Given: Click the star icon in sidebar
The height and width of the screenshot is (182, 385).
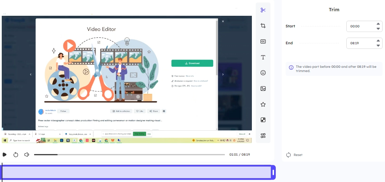Looking at the screenshot, I should pos(263,104).
